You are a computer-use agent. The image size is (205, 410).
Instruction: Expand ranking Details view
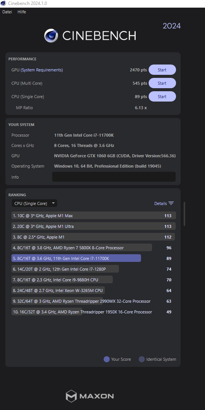(x=164, y=203)
